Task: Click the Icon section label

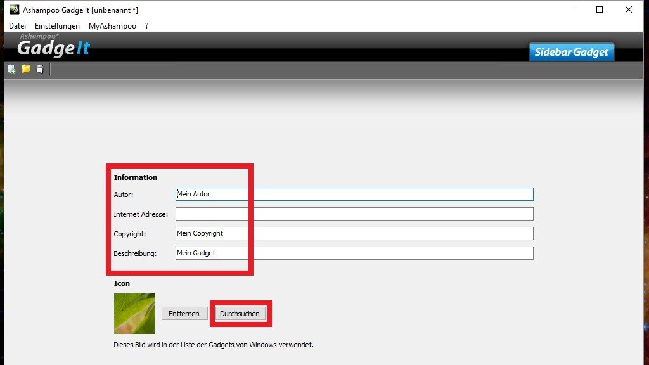Action: pyautogui.click(x=122, y=283)
